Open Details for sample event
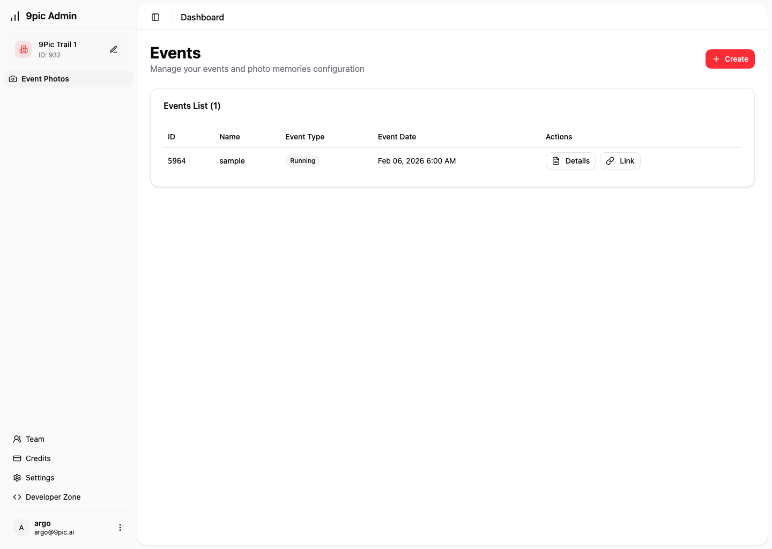This screenshot has width=772, height=549. pyautogui.click(x=570, y=161)
